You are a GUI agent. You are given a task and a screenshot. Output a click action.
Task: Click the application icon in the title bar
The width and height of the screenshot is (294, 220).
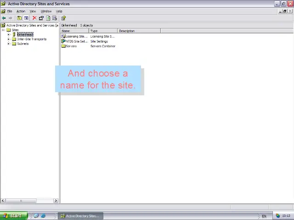(x=3, y=4)
